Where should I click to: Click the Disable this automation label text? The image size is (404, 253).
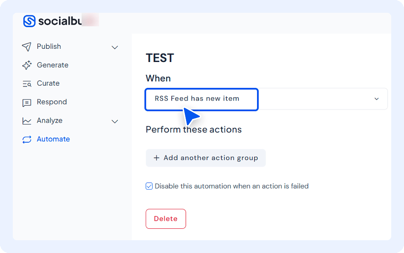[x=232, y=186]
